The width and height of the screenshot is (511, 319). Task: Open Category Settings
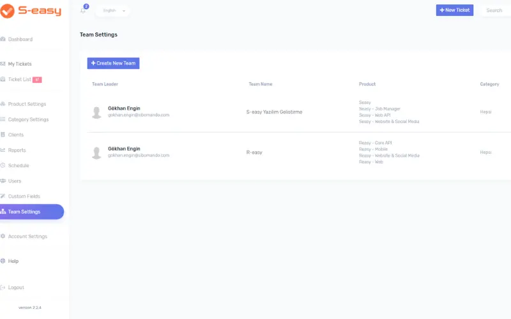click(x=28, y=119)
